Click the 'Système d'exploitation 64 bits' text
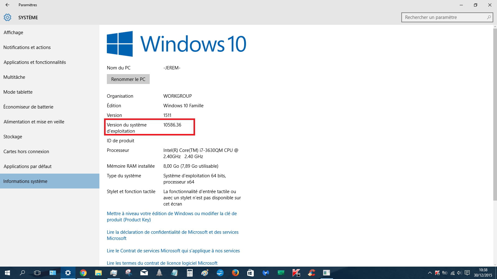This screenshot has height=279, width=497. (194, 179)
